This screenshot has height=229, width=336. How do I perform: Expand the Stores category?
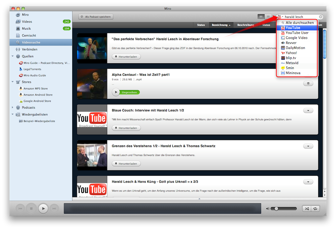click(12, 82)
